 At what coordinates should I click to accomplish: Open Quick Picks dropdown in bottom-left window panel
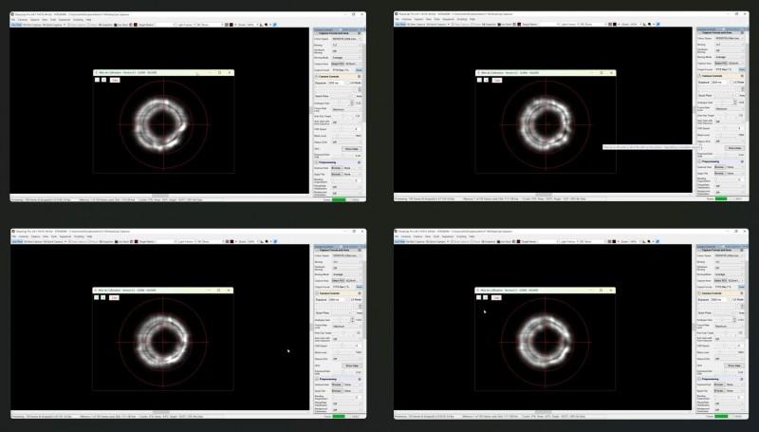click(342, 313)
